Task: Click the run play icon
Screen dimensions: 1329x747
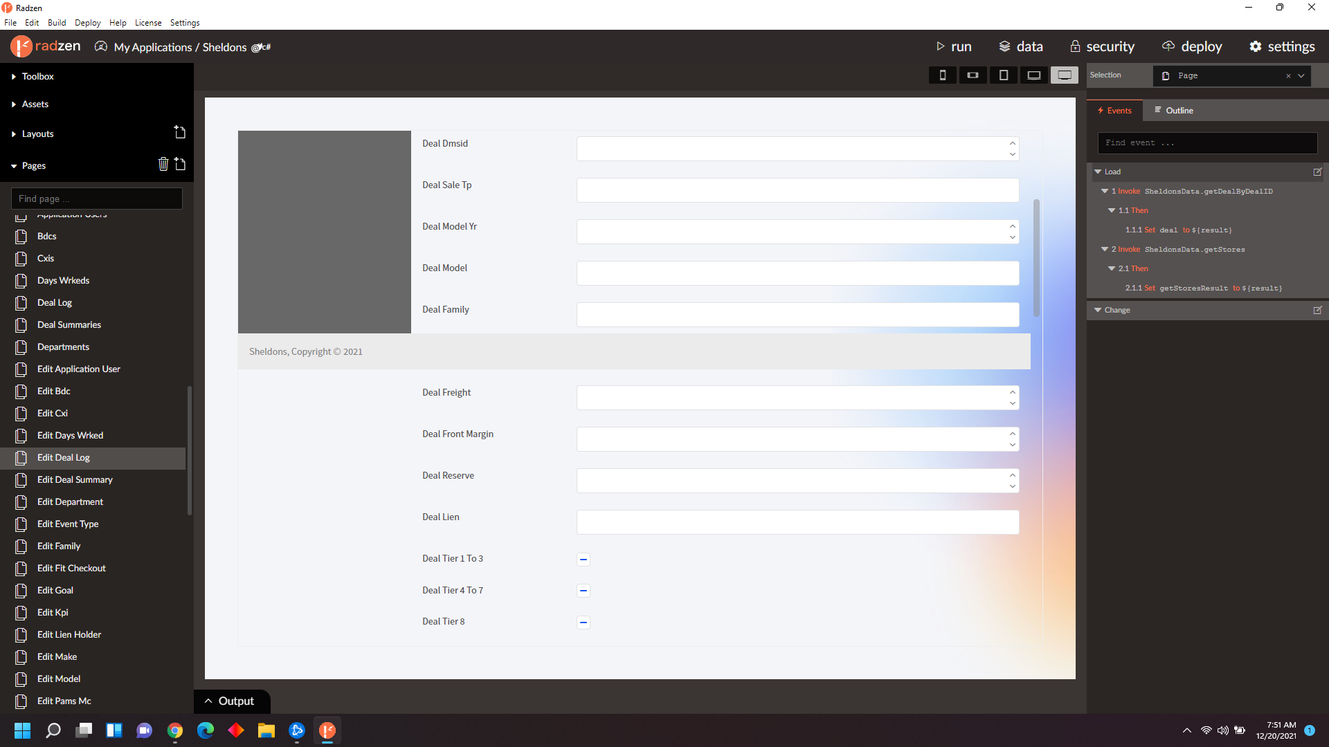Action: [x=940, y=46]
